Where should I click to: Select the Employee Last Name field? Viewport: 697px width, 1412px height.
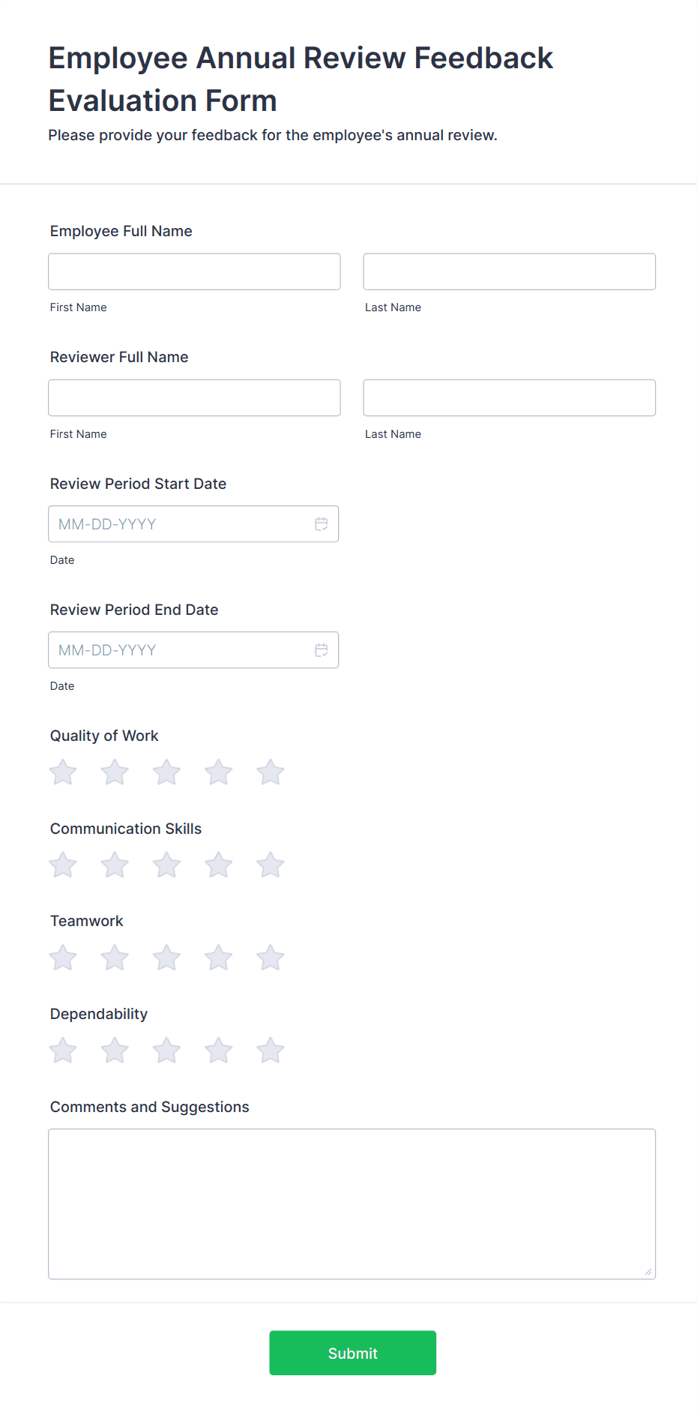point(509,271)
